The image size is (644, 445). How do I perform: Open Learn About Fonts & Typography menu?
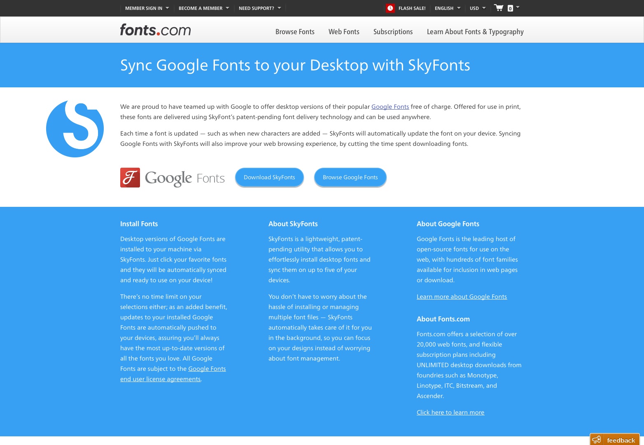tap(475, 32)
